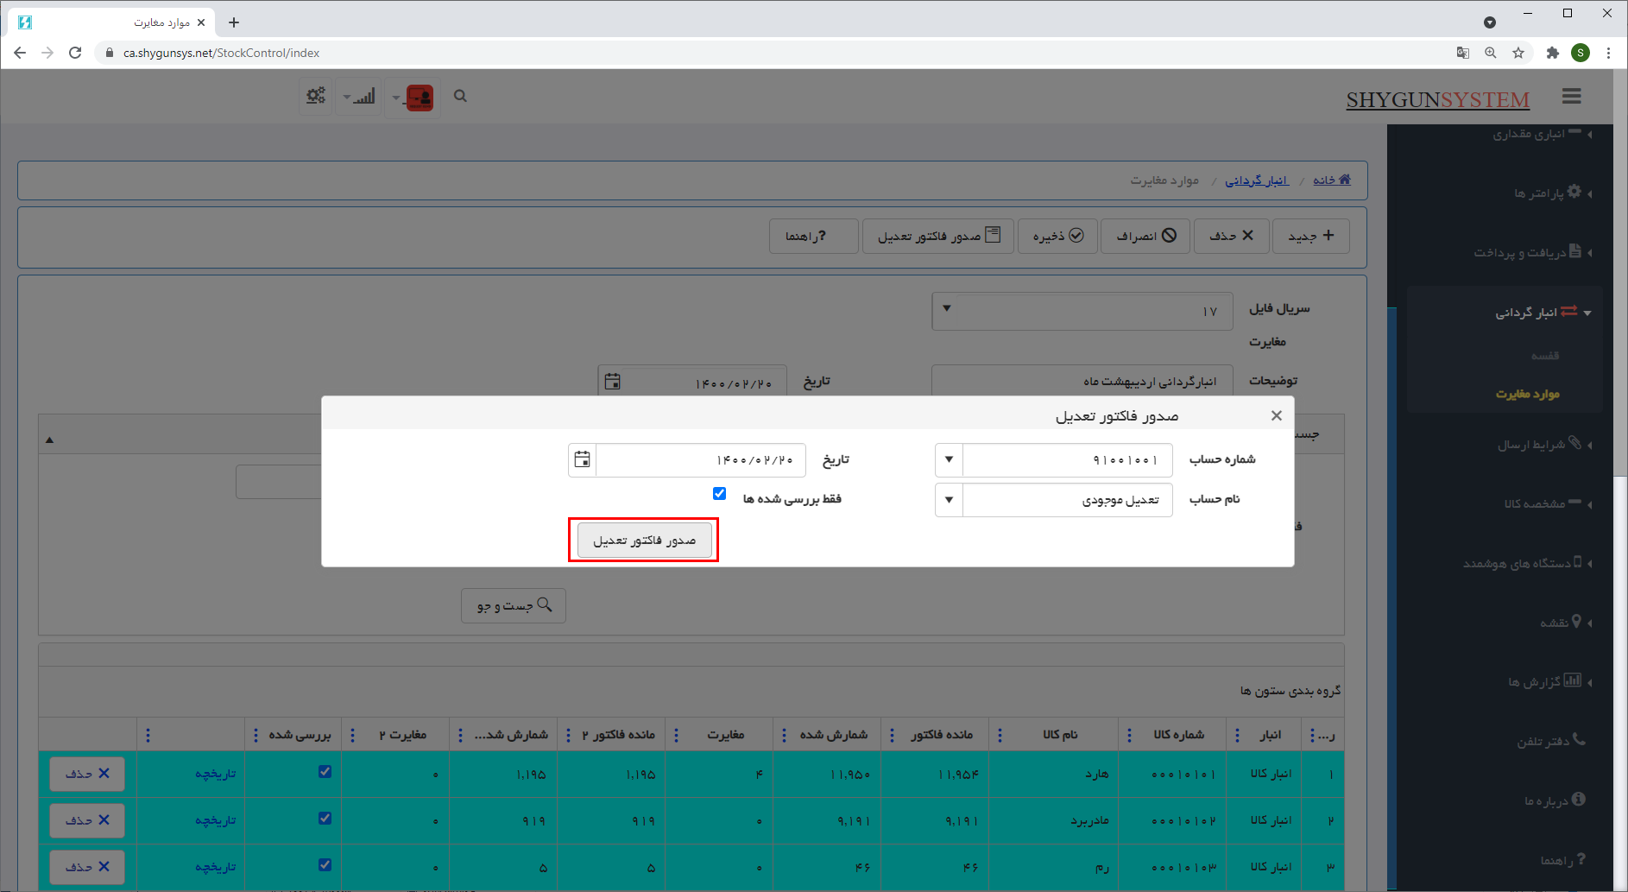Click the browser bookmark star icon
Viewport: 1628px width, 892px height.
(1518, 53)
